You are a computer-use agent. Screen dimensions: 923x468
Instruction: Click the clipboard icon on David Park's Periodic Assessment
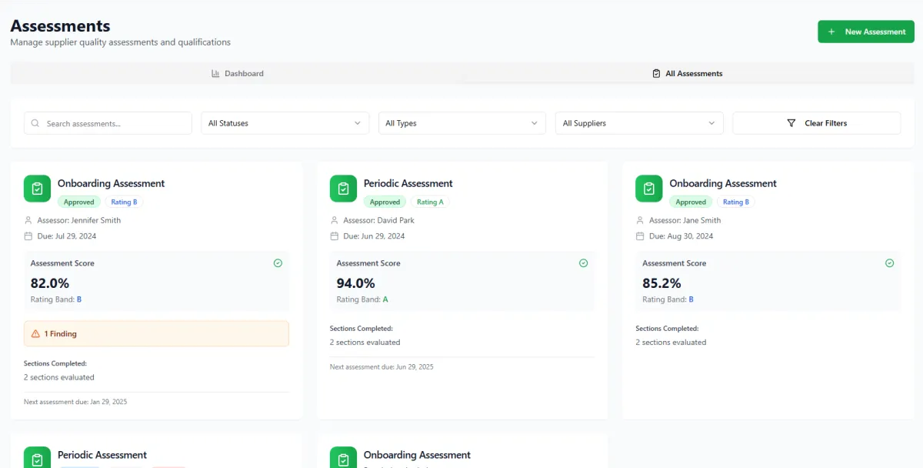click(x=343, y=189)
